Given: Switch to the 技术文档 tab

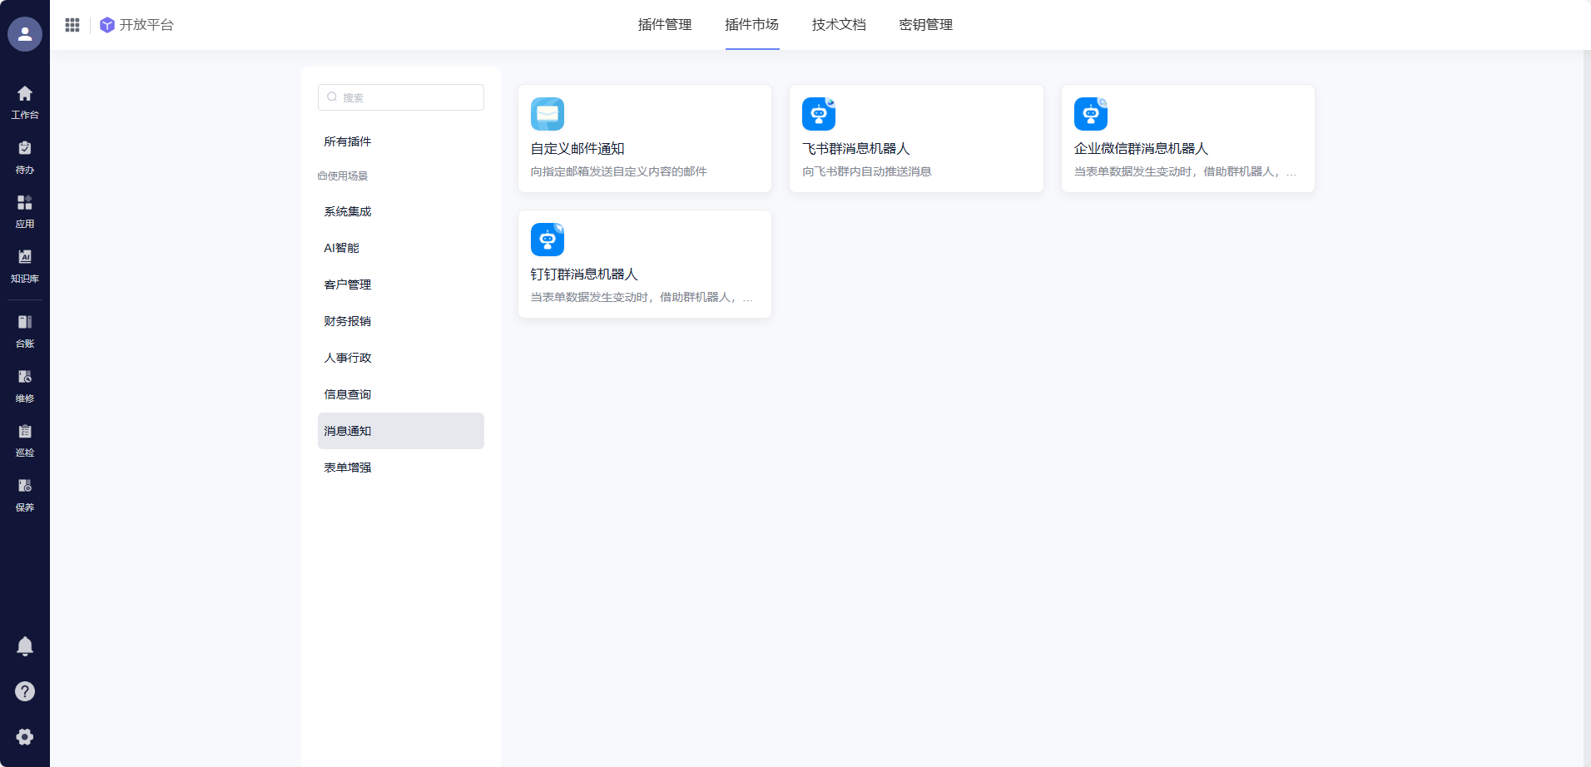Looking at the screenshot, I should (838, 25).
